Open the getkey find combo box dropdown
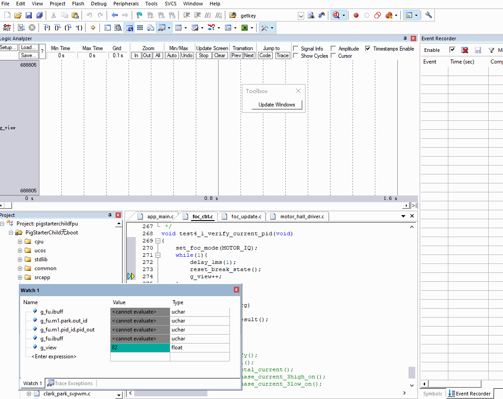This screenshot has width=503, height=399. point(301,16)
